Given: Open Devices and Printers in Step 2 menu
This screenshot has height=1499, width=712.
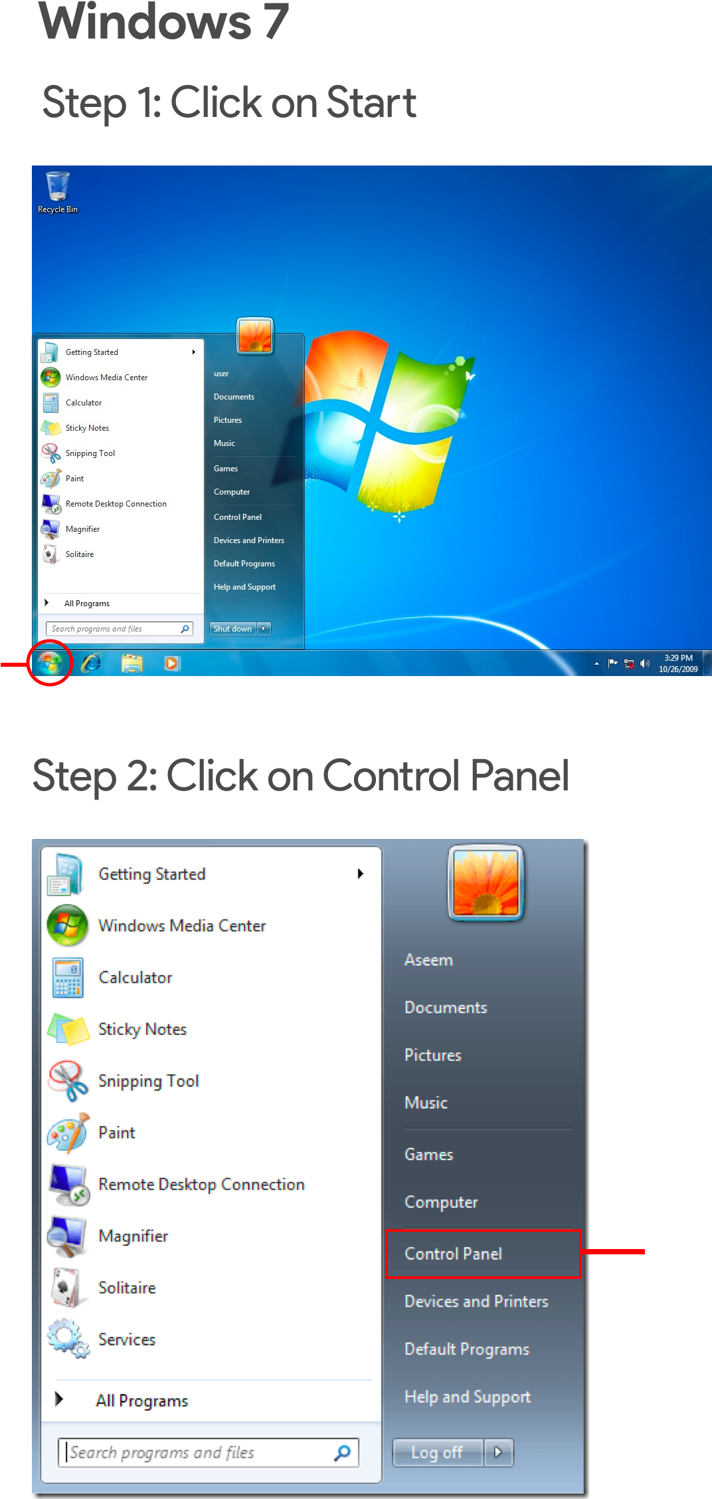Looking at the screenshot, I should tap(476, 1302).
